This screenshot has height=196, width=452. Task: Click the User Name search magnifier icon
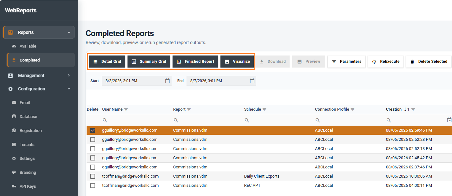(x=105, y=120)
